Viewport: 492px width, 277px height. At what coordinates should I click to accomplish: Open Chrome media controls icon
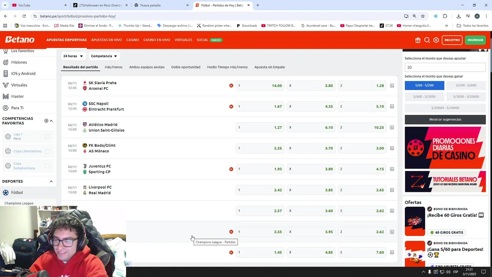point(468,16)
